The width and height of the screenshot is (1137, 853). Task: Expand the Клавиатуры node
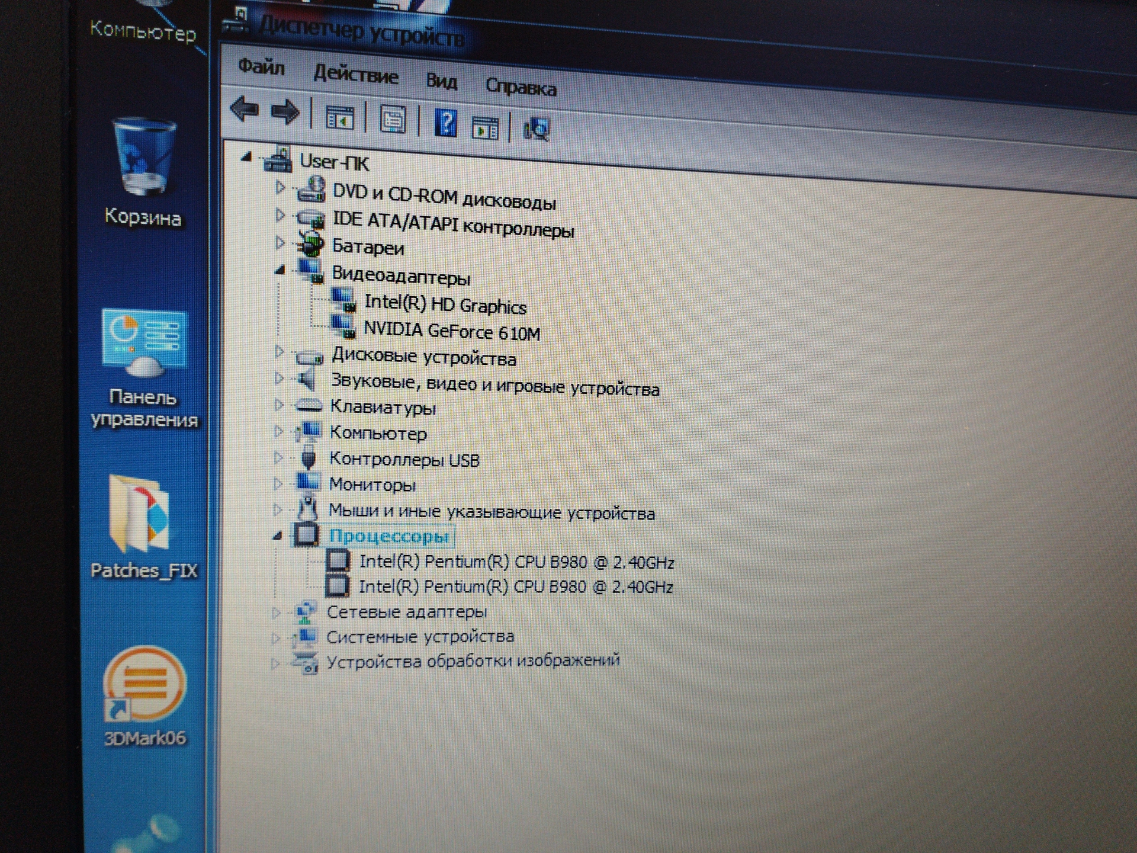pyautogui.click(x=278, y=405)
